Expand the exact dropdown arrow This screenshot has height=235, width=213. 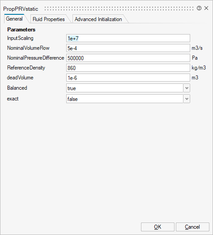tap(187, 99)
